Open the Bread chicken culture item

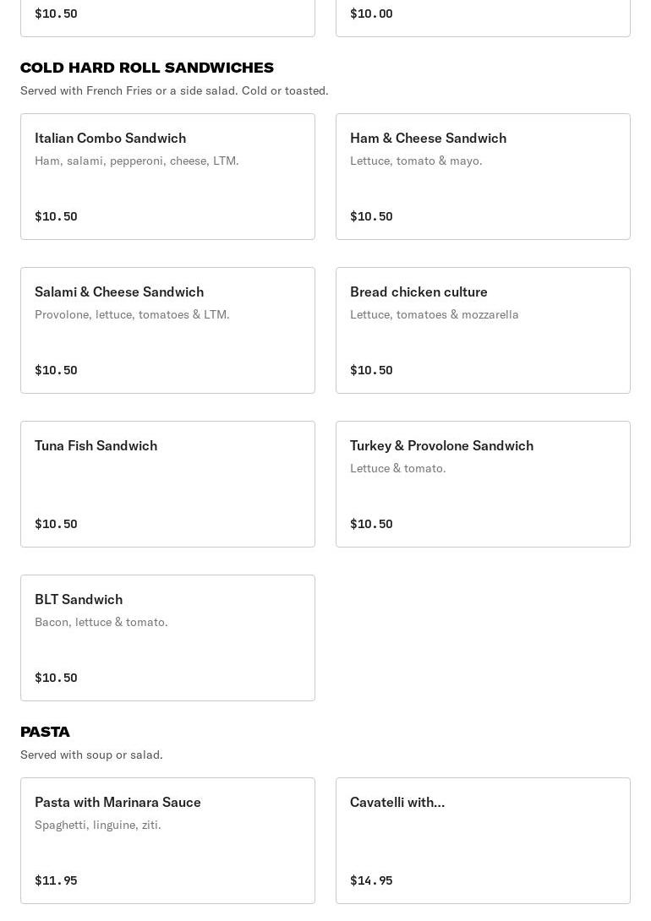[483, 330]
